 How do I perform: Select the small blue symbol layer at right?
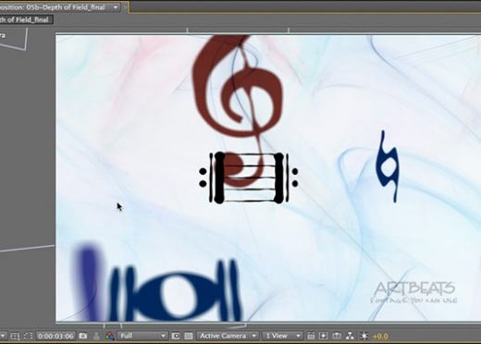(388, 166)
